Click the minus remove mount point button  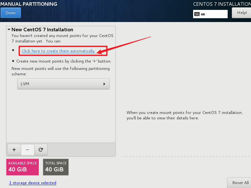click(27, 150)
